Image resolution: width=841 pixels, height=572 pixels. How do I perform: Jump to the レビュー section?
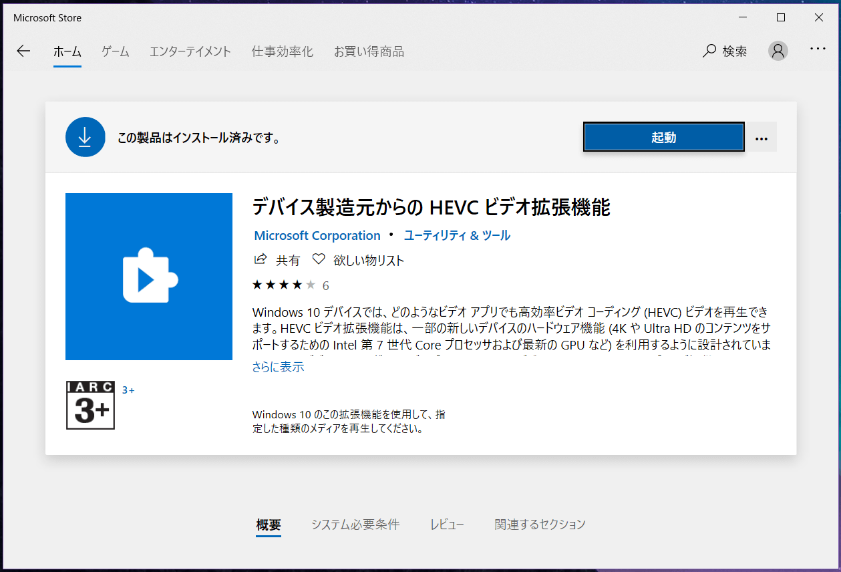(447, 525)
